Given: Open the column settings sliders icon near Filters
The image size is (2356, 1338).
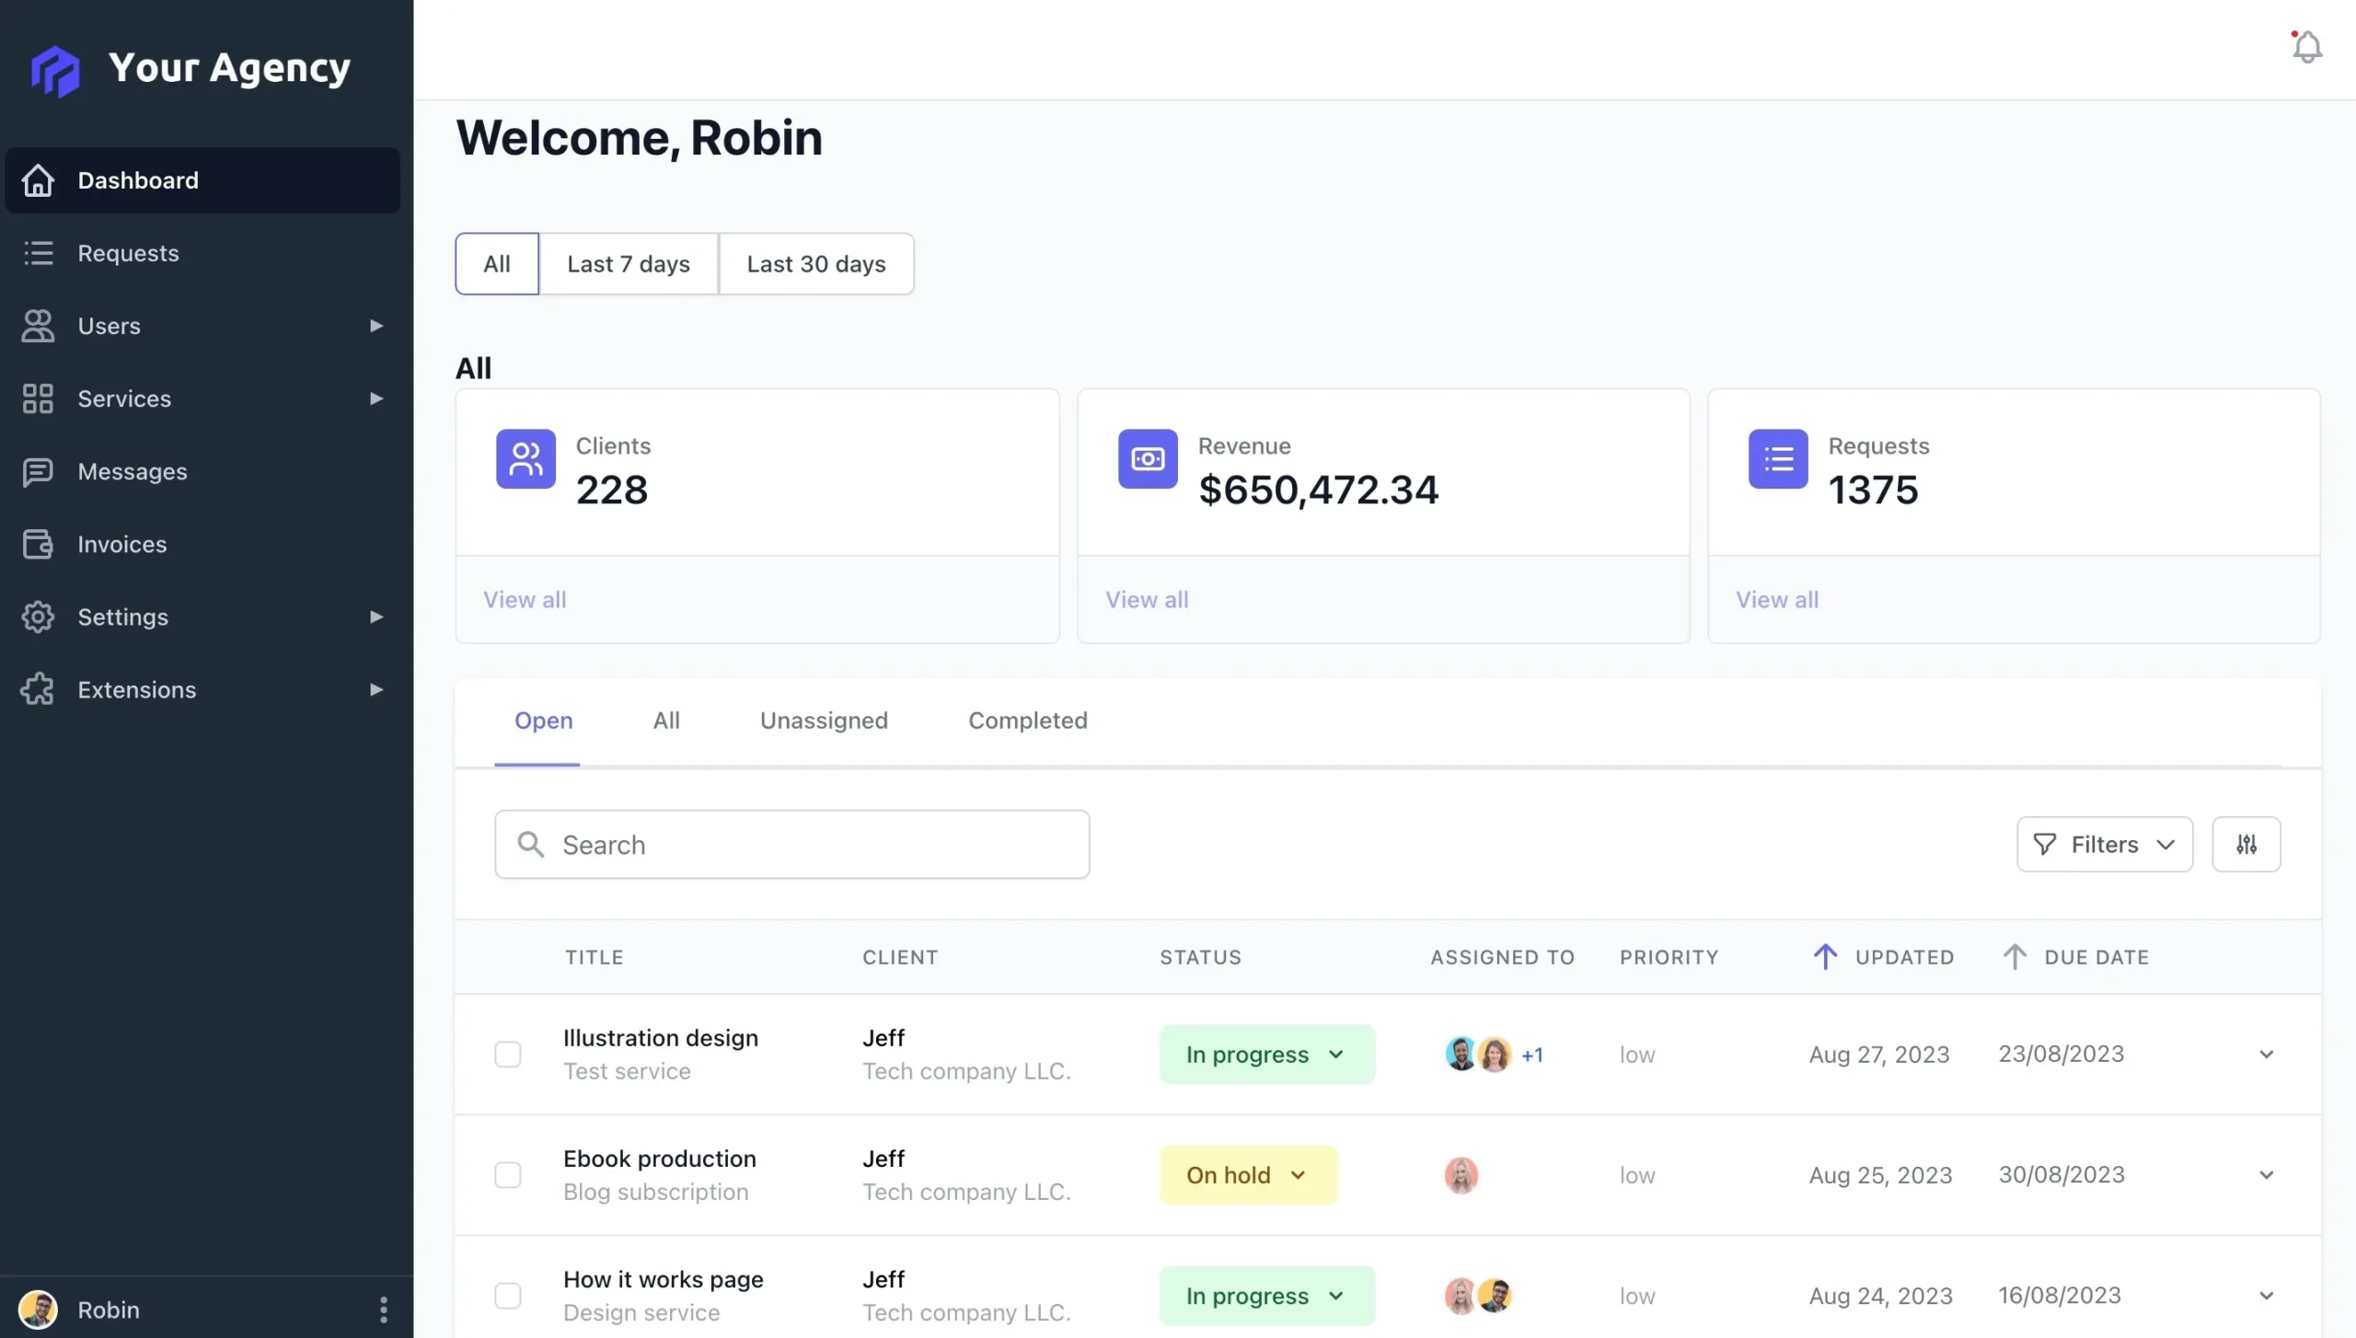Looking at the screenshot, I should (x=2245, y=844).
